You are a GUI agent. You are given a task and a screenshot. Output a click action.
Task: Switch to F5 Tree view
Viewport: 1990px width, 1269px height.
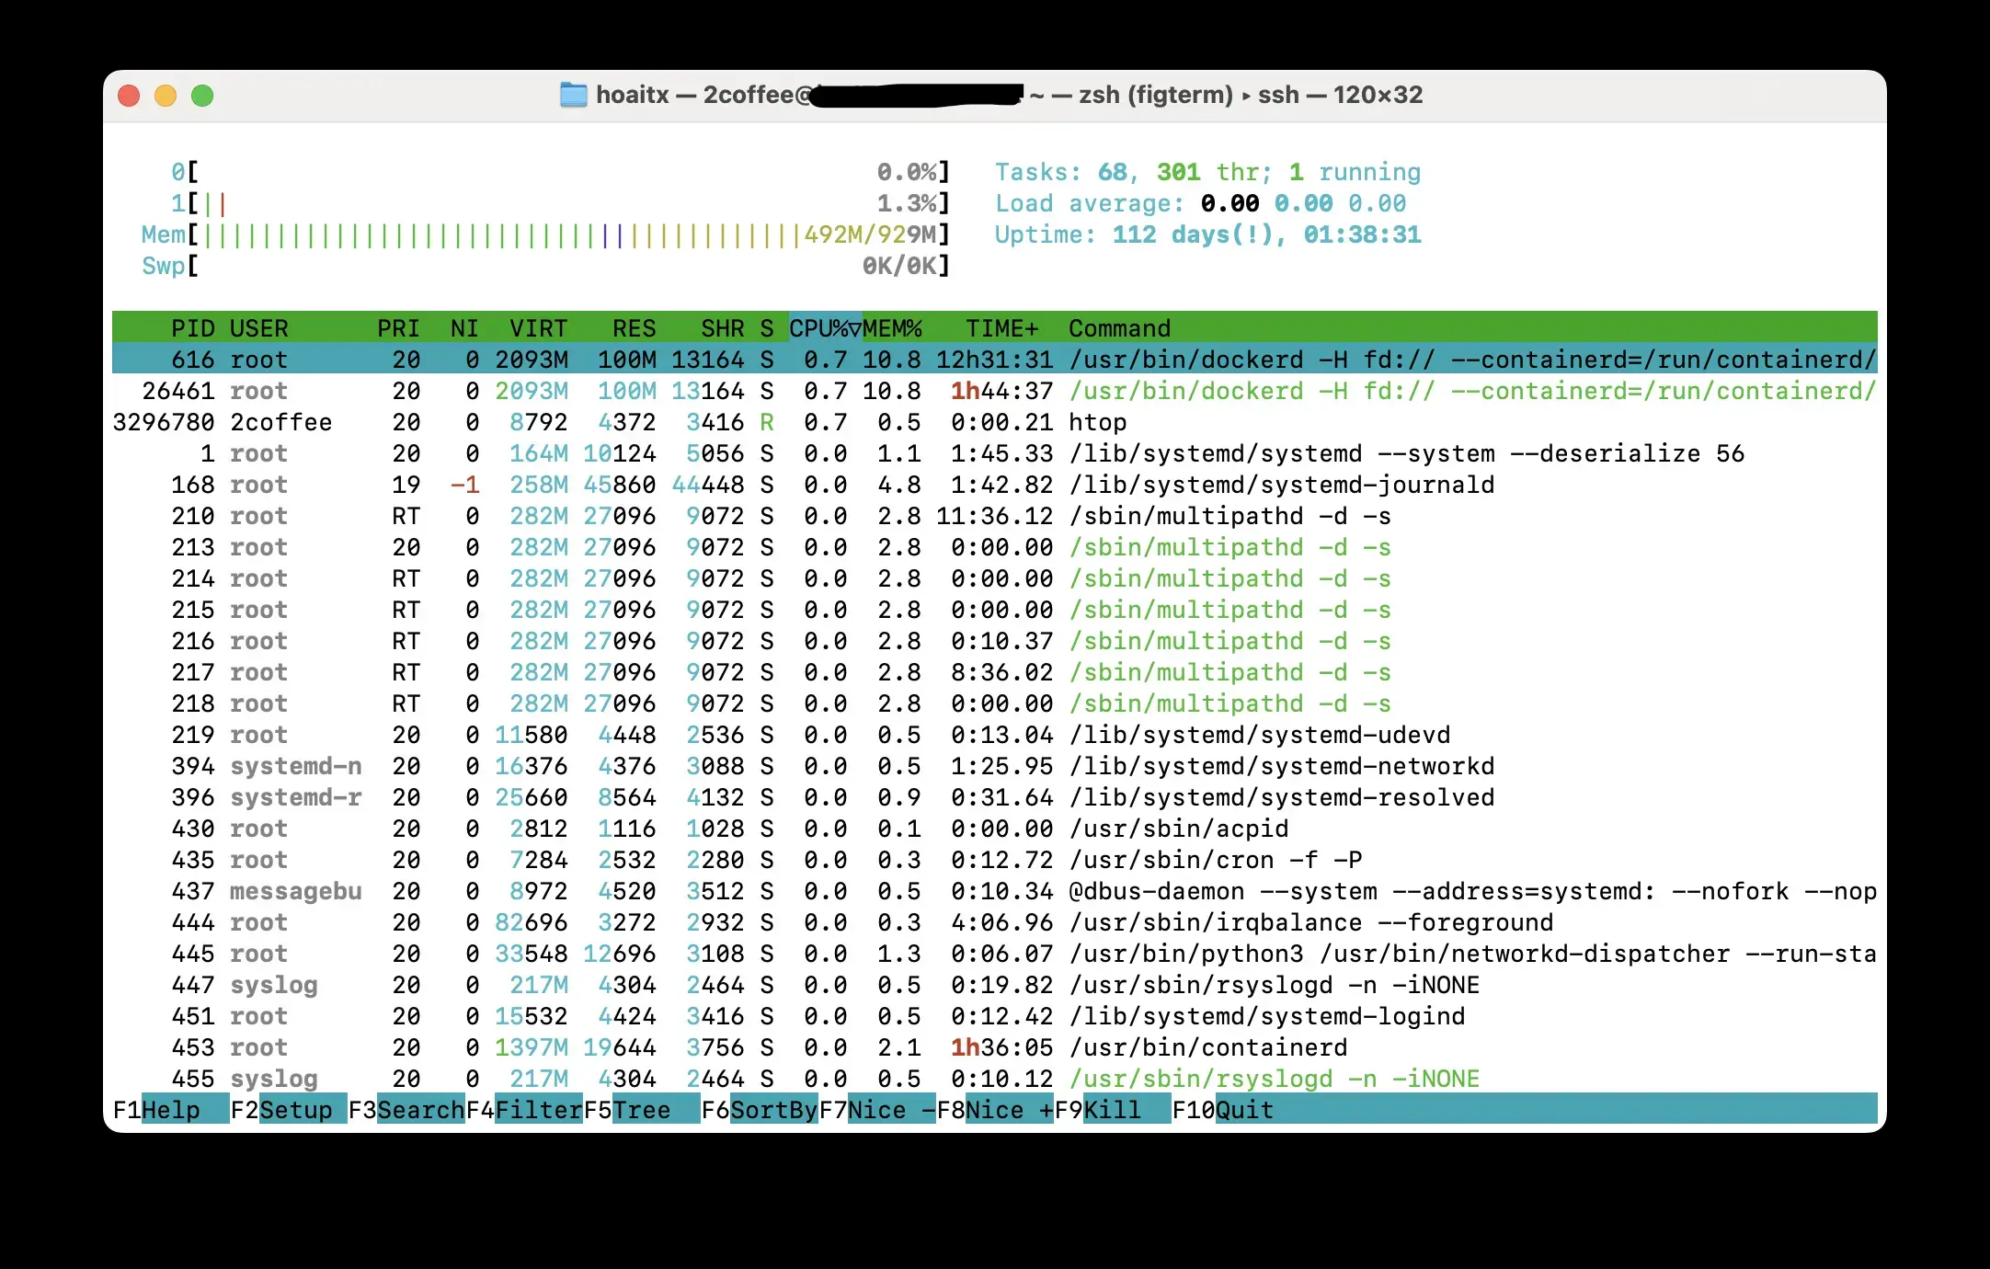tap(641, 1110)
